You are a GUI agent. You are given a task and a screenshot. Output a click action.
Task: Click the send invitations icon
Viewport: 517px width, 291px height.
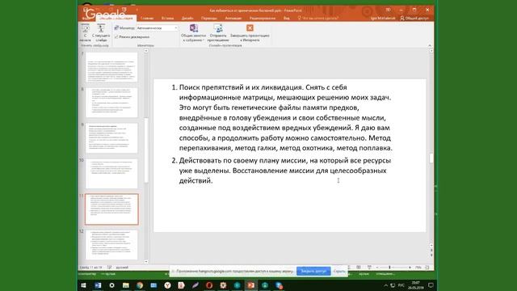click(218, 28)
